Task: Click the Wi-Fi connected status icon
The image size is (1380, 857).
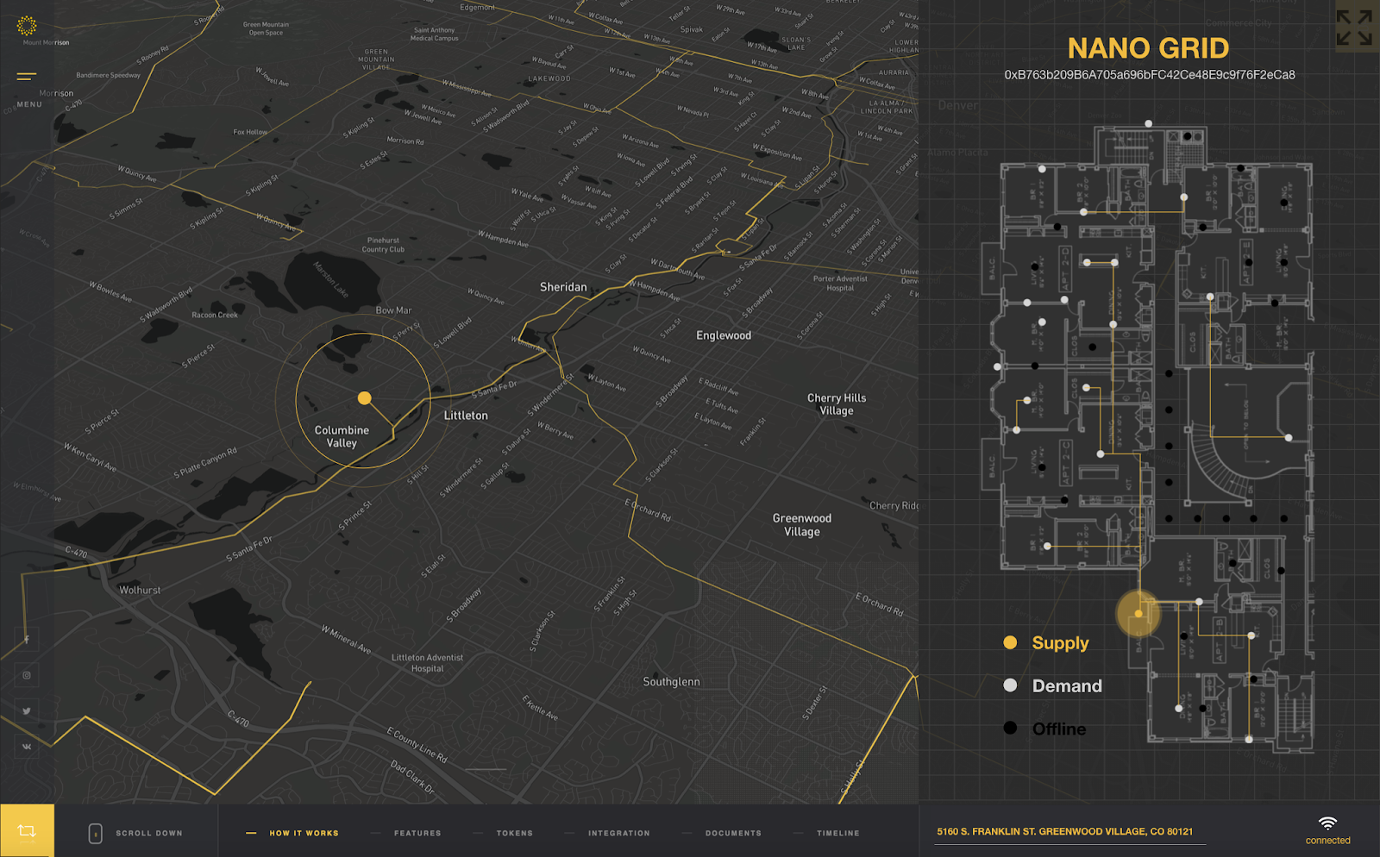Action: click(1327, 823)
